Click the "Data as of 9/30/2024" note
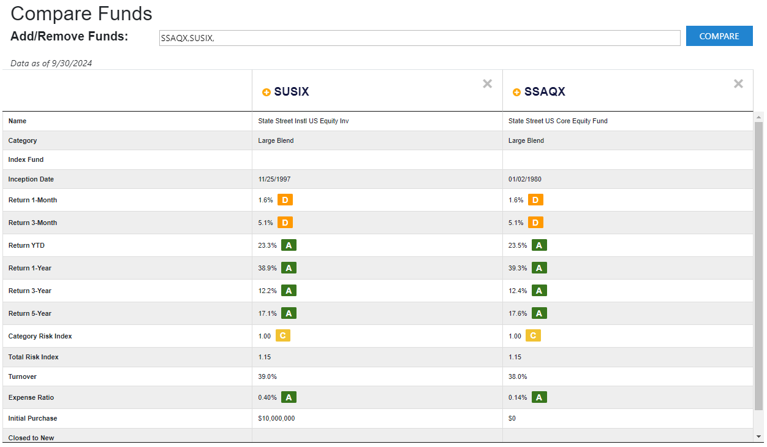The image size is (767, 447). point(51,63)
